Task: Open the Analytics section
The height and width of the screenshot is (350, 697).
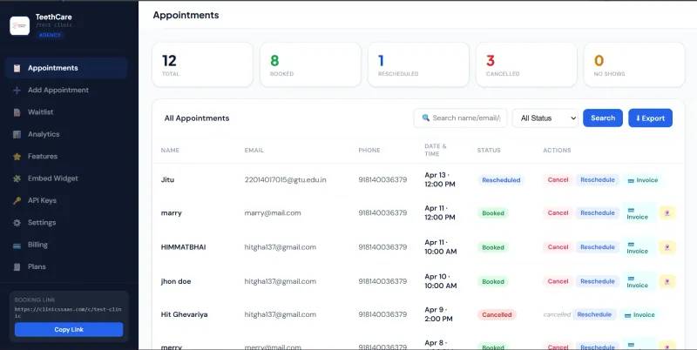Action: coord(67,134)
